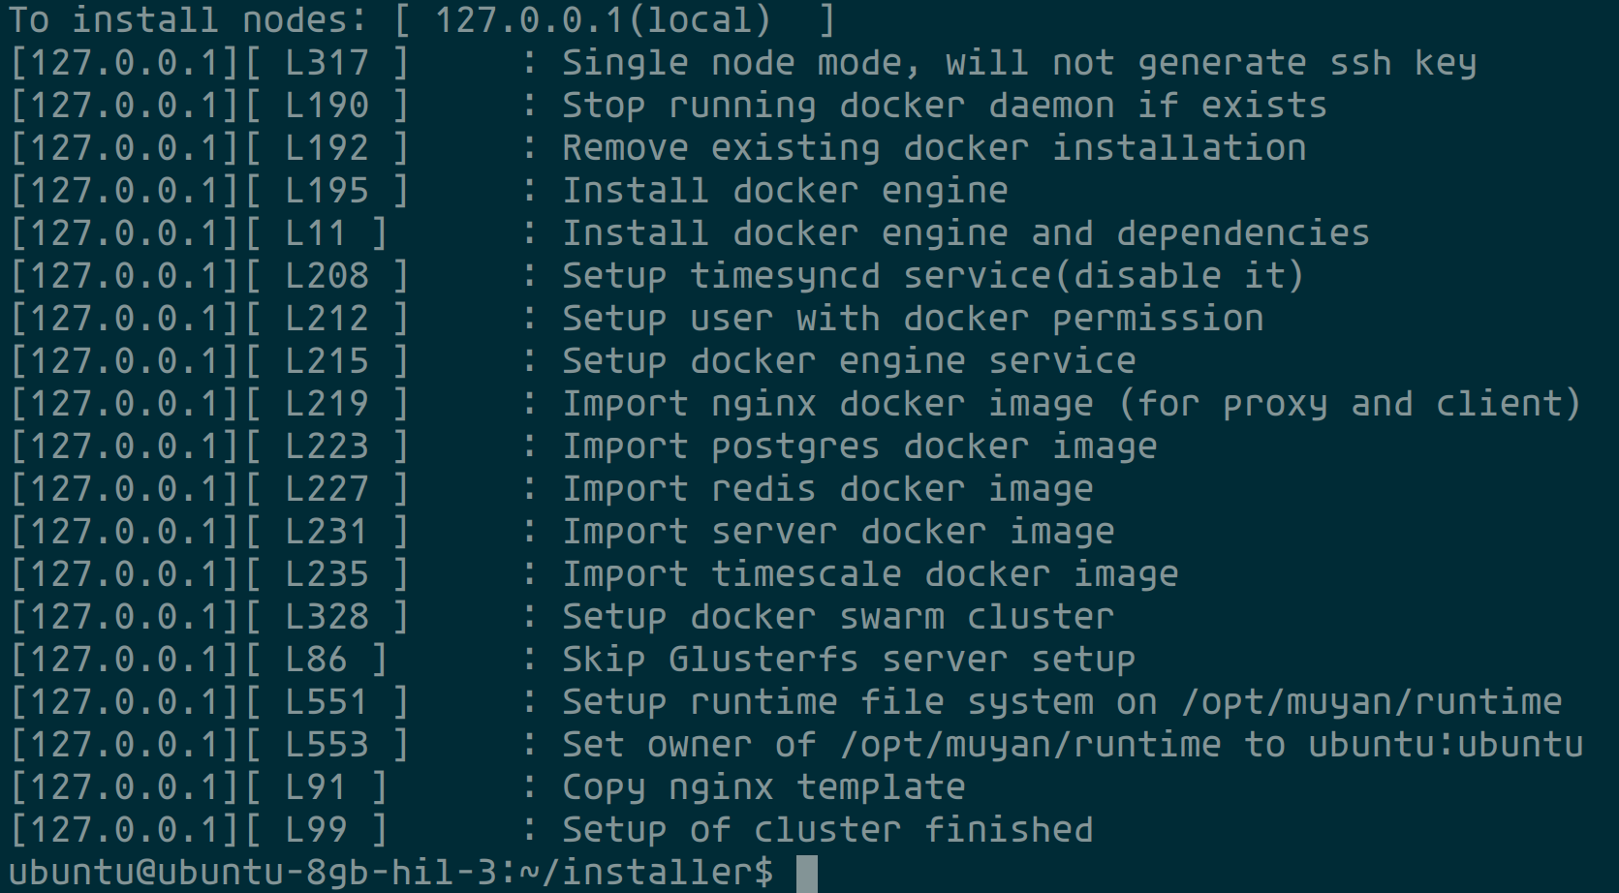The width and height of the screenshot is (1619, 893).
Task: Click the L195 "Install docker engine" message
Action: pyautogui.click(x=785, y=191)
